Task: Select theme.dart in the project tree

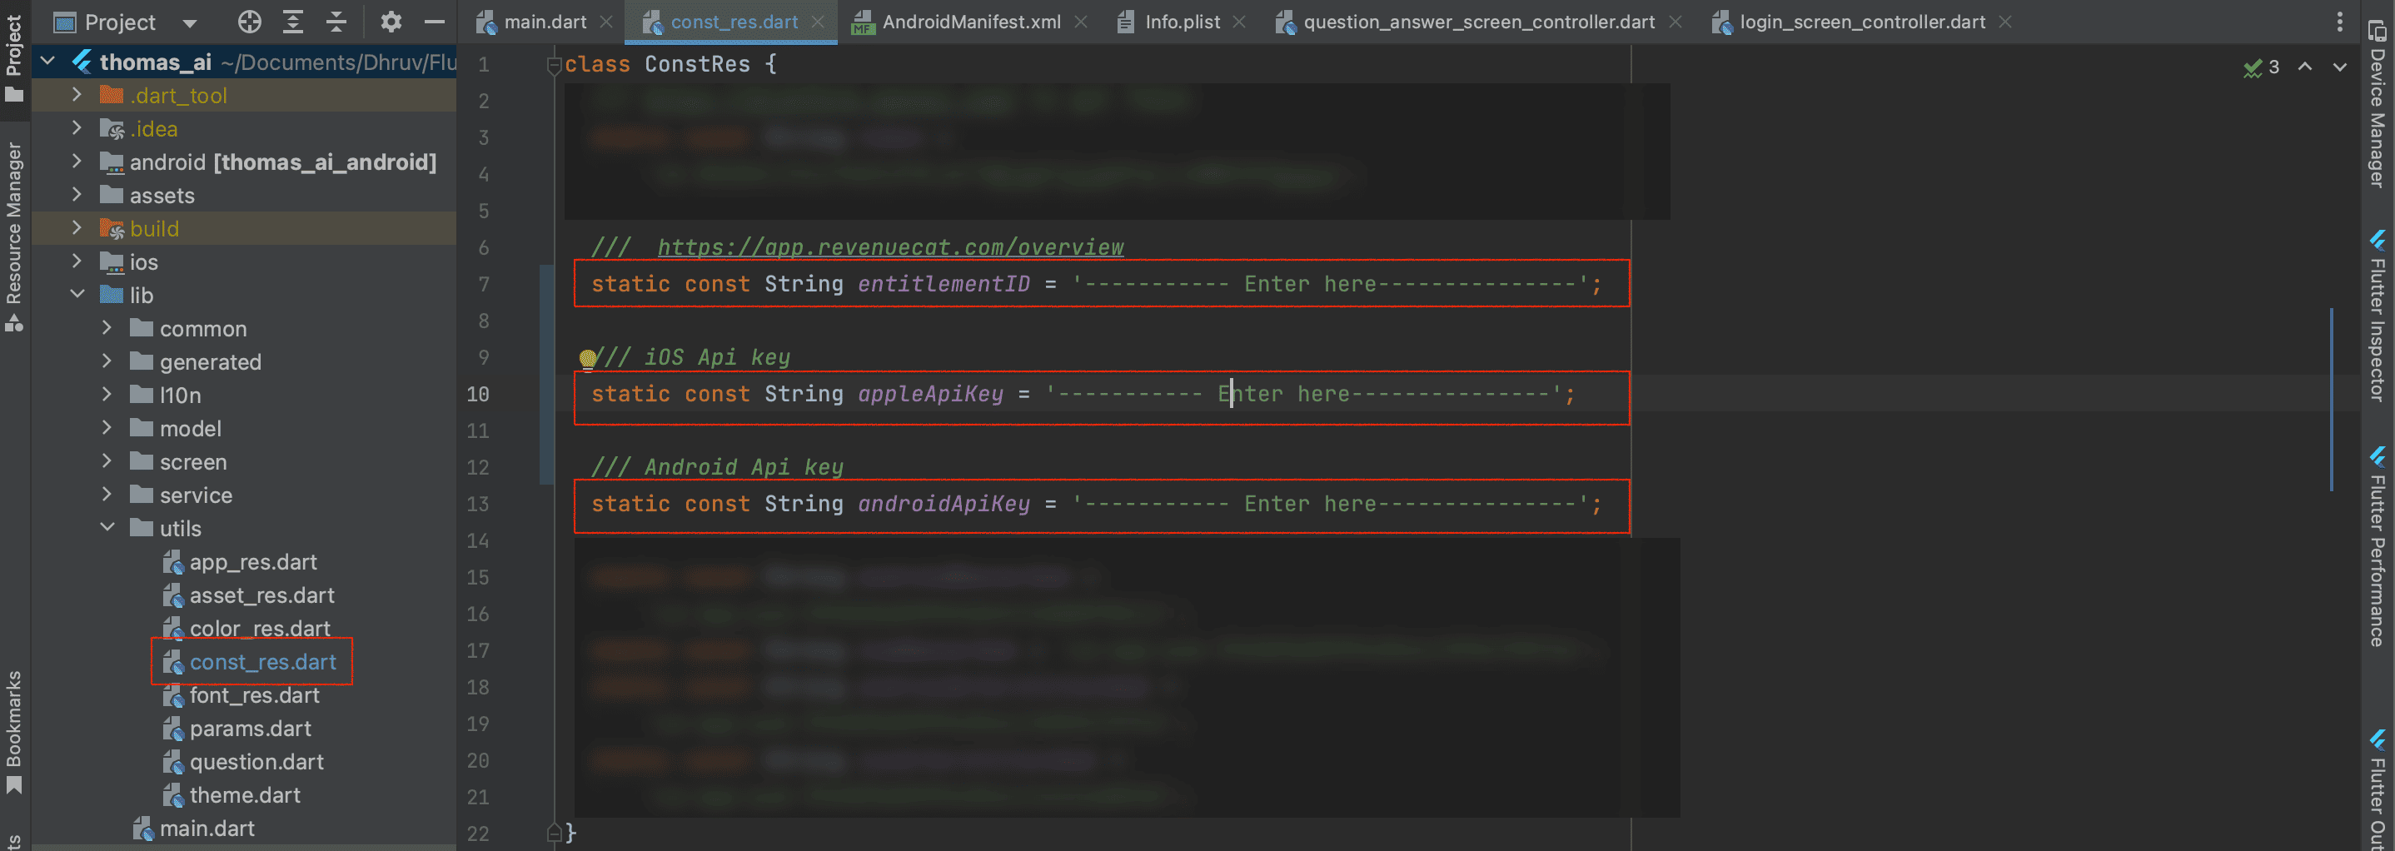Action: coord(245,795)
